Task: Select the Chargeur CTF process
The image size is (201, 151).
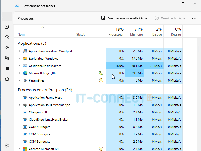Action: (98, 112)
